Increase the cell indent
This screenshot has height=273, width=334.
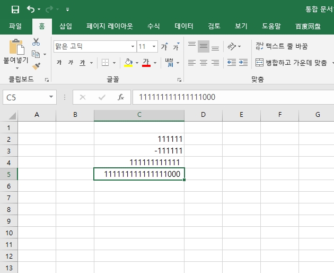(243, 63)
